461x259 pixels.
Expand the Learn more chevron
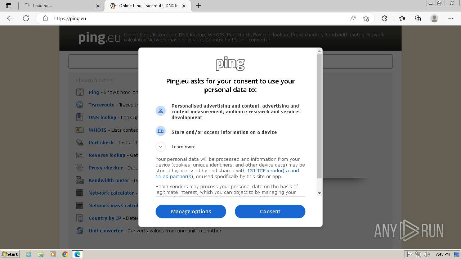pos(161,147)
